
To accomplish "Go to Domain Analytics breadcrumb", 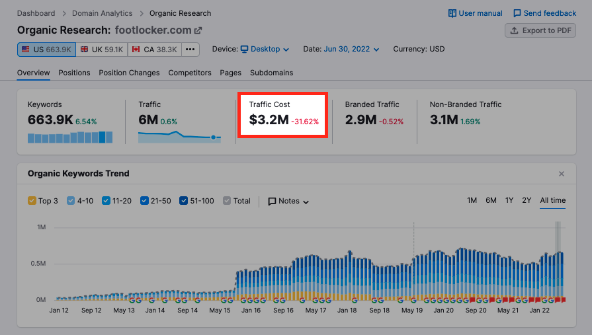I will [103, 13].
